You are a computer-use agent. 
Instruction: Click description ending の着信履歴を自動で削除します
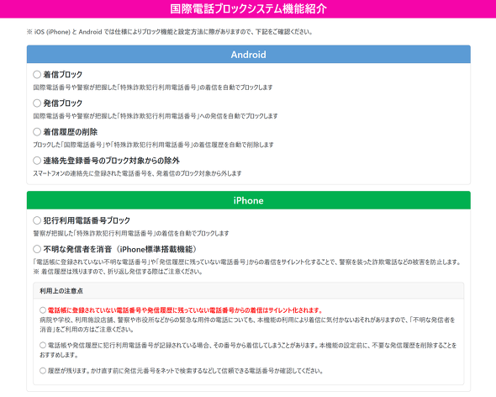tap(153, 145)
